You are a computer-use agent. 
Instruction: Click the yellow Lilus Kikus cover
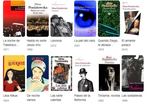[x=14, y=73]
